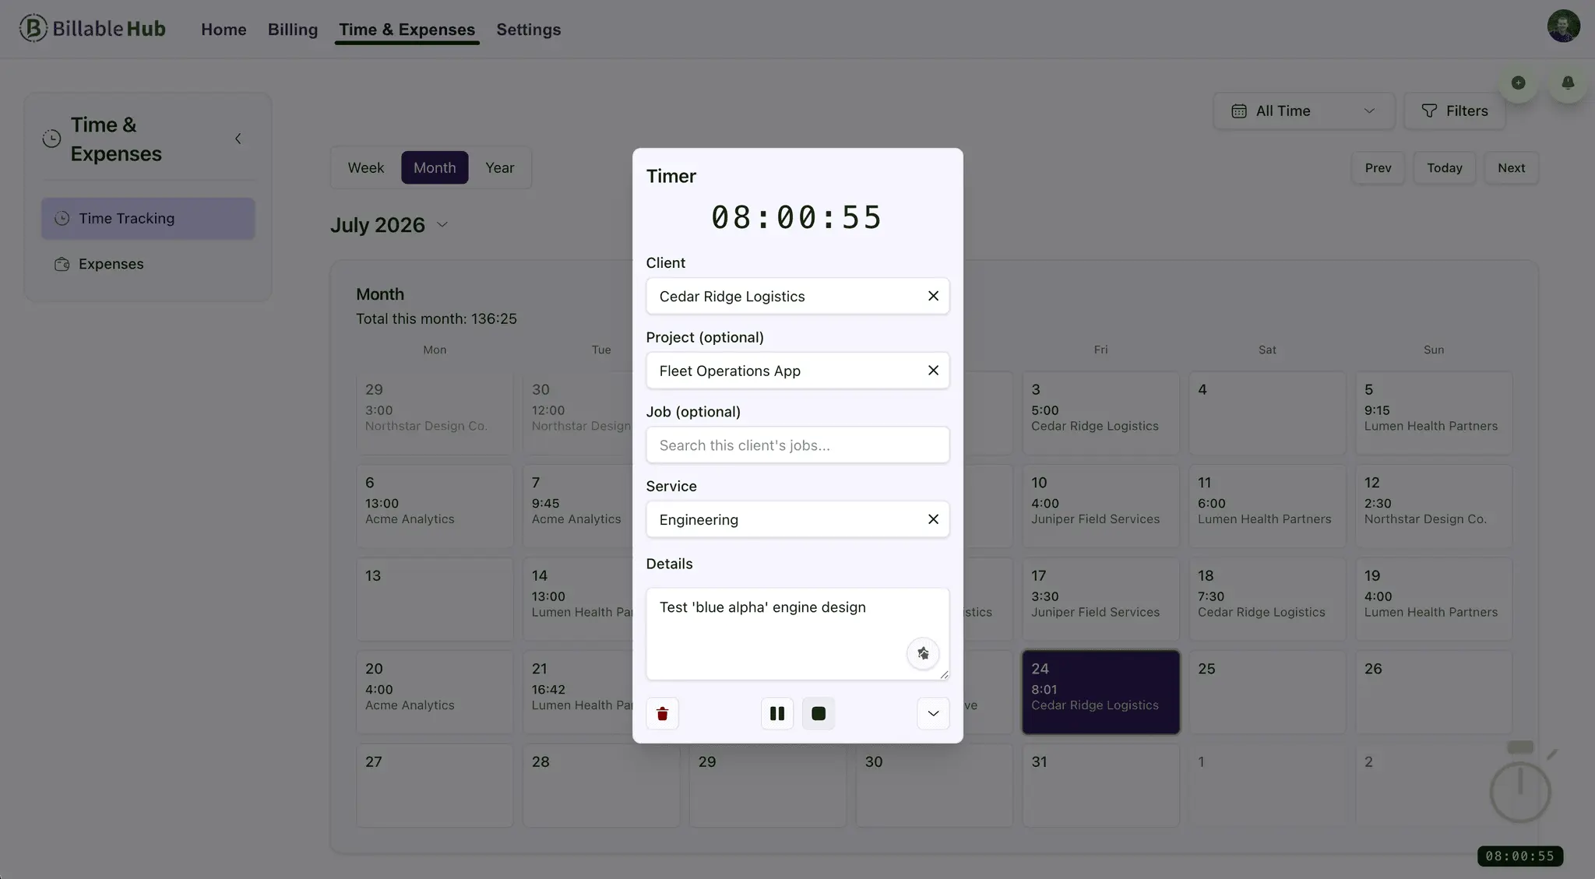Go to Home tab
The height and width of the screenshot is (879, 1595).
point(224,30)
